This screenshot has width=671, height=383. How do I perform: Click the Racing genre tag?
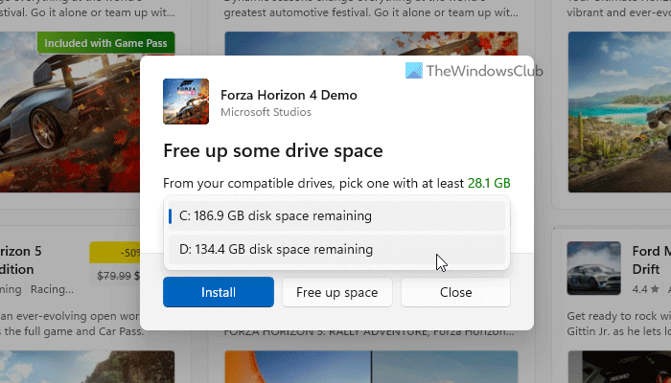[x=53, y=287]
